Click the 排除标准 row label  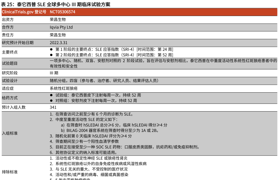tap(10, 172)
